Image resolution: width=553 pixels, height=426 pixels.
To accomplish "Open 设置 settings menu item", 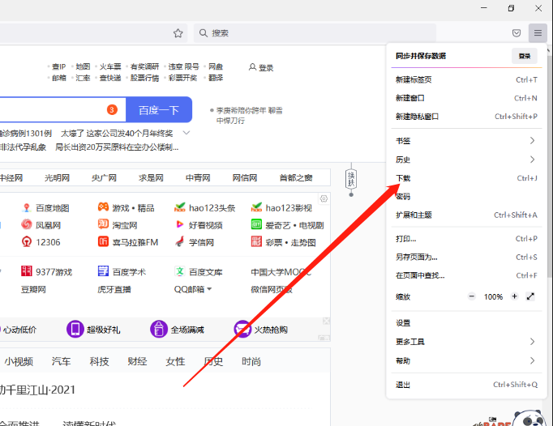I will [466, 323].
